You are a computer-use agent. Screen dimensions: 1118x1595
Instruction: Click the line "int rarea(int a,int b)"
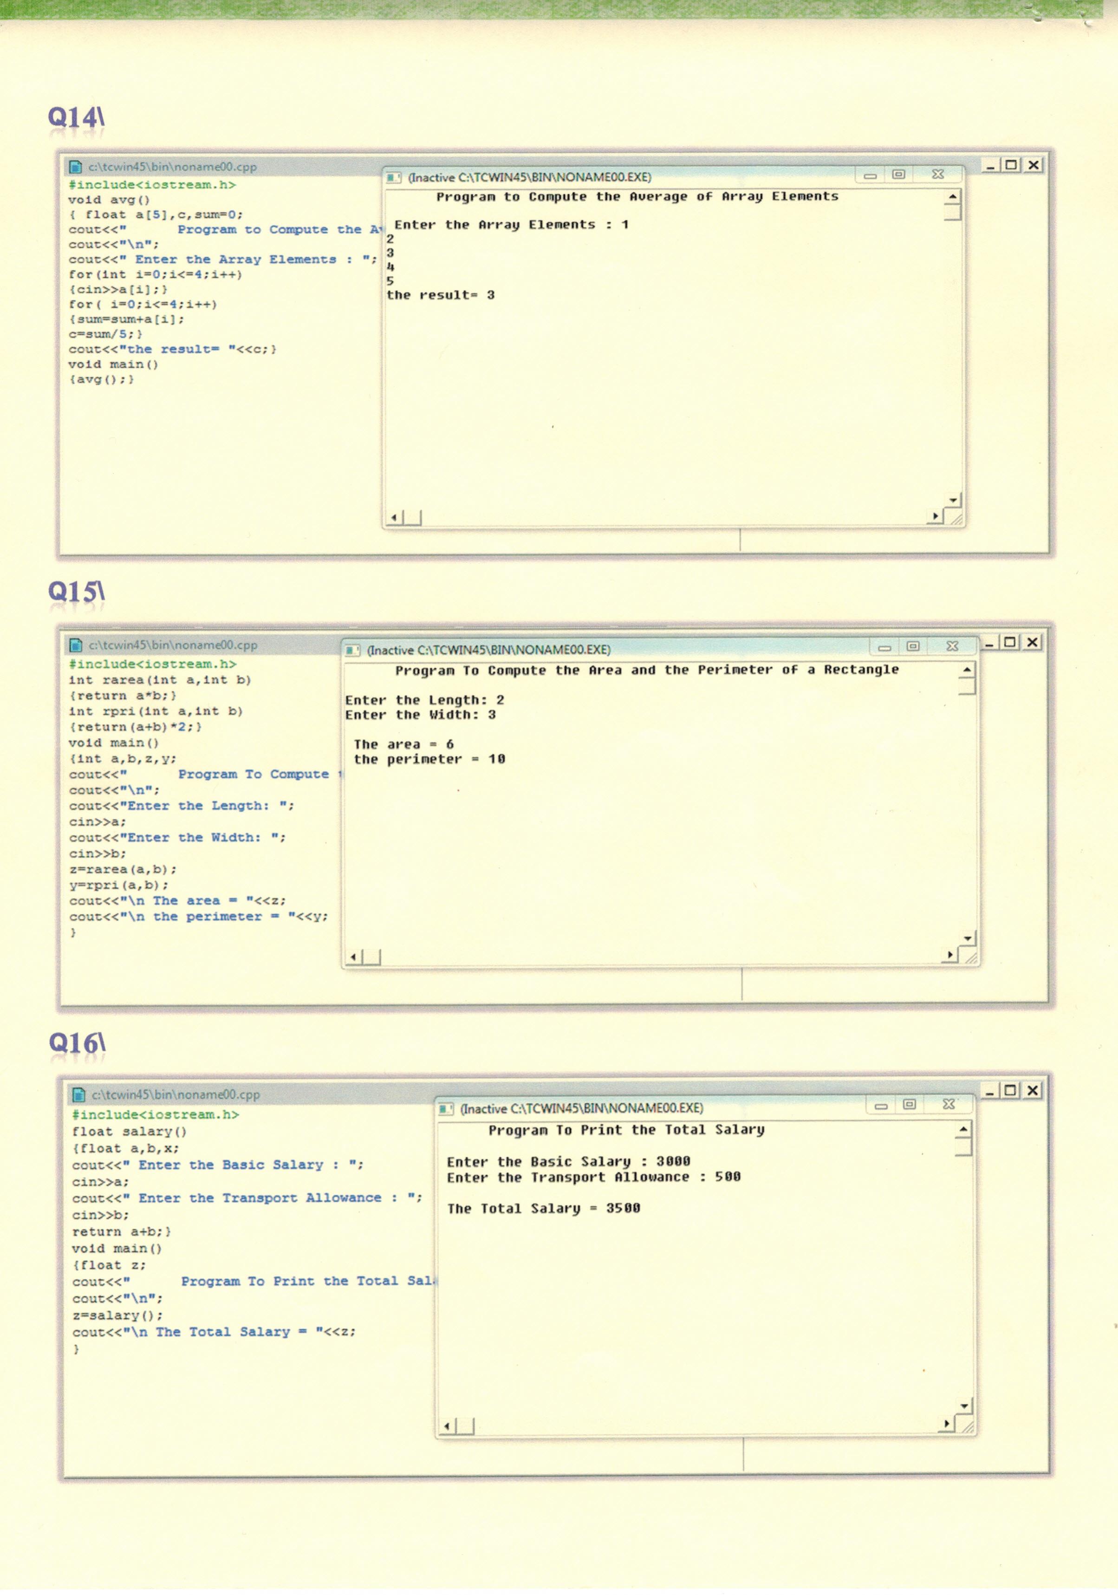(160, 680)
